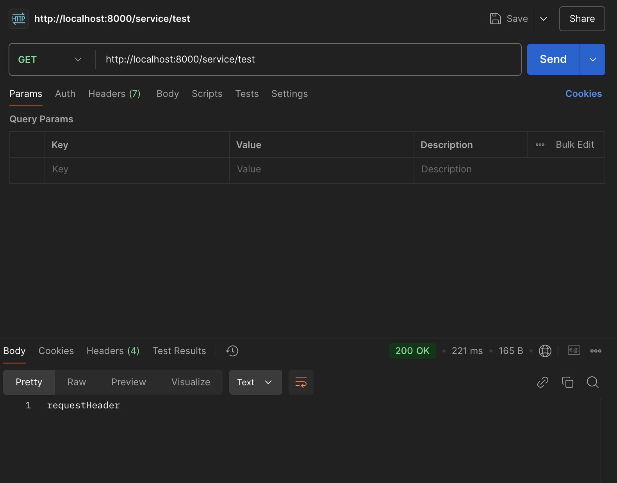The height and width of the screenshot is (483, 617).
Task: Open the Settings tab
Action: click(x=290, y=94)
